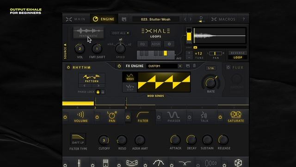Enable the Phaser effect power button
Viewport: 296px width, 167px height.
point(159,117)
